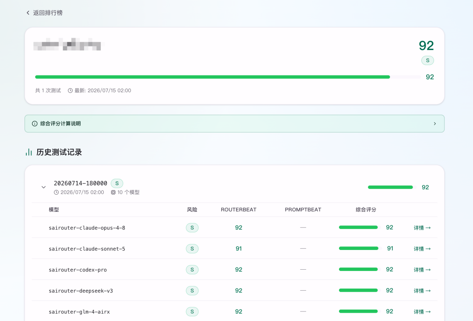Screen dimensions: 473x321
Task: Click the ROUTERBEAT score 92 for sairouter-codex-pro
Action: (x=239, y=270)
